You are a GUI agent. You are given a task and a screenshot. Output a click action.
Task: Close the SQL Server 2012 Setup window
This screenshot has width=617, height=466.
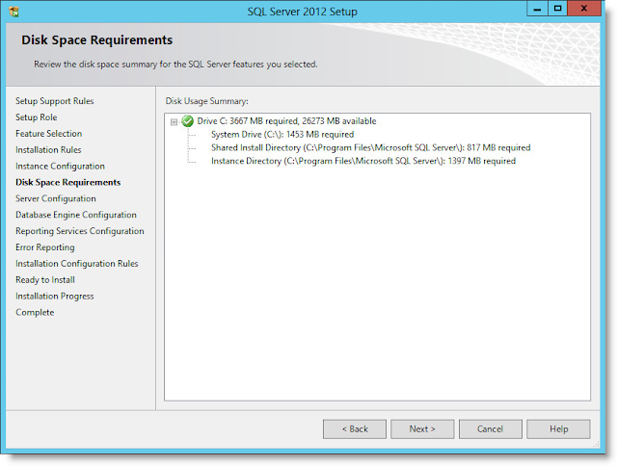point(584,9)
